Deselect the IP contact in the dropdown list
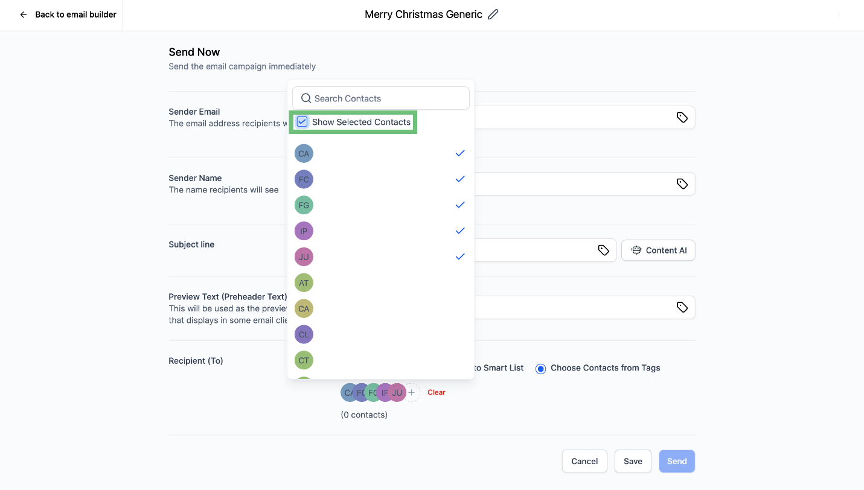Viewport: 864px width, 490px height. (x=380, y=231)
